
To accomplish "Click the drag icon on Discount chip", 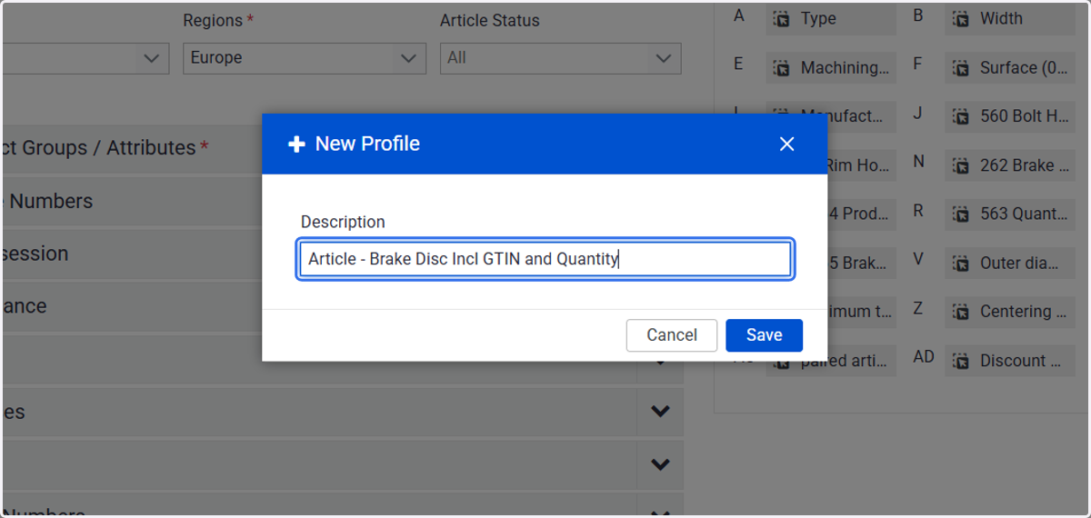I will [x=960, y=361].
